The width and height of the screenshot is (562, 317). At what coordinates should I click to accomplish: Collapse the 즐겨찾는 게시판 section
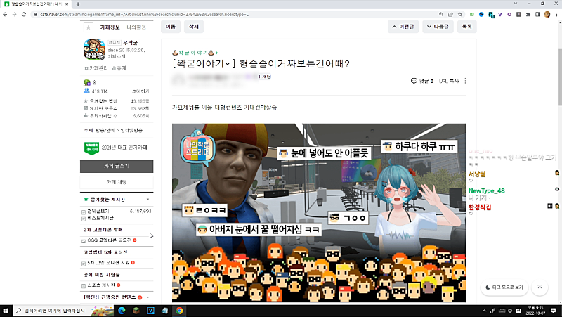(148, 200)
